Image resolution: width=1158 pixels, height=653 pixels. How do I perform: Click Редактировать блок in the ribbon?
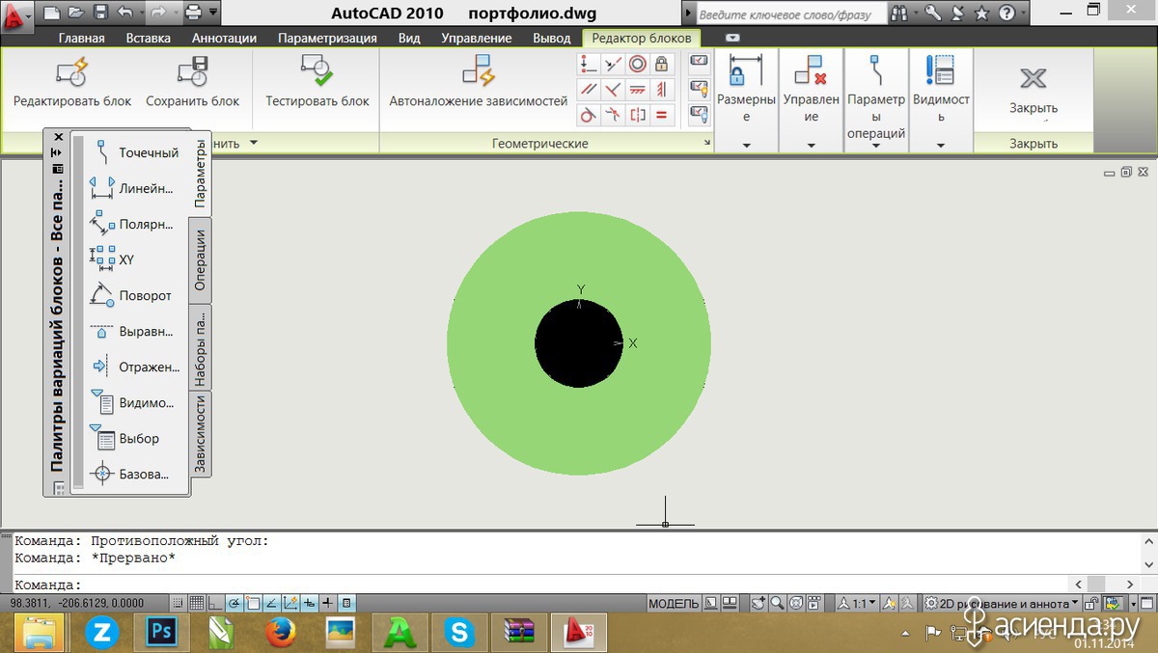(72, 84)
